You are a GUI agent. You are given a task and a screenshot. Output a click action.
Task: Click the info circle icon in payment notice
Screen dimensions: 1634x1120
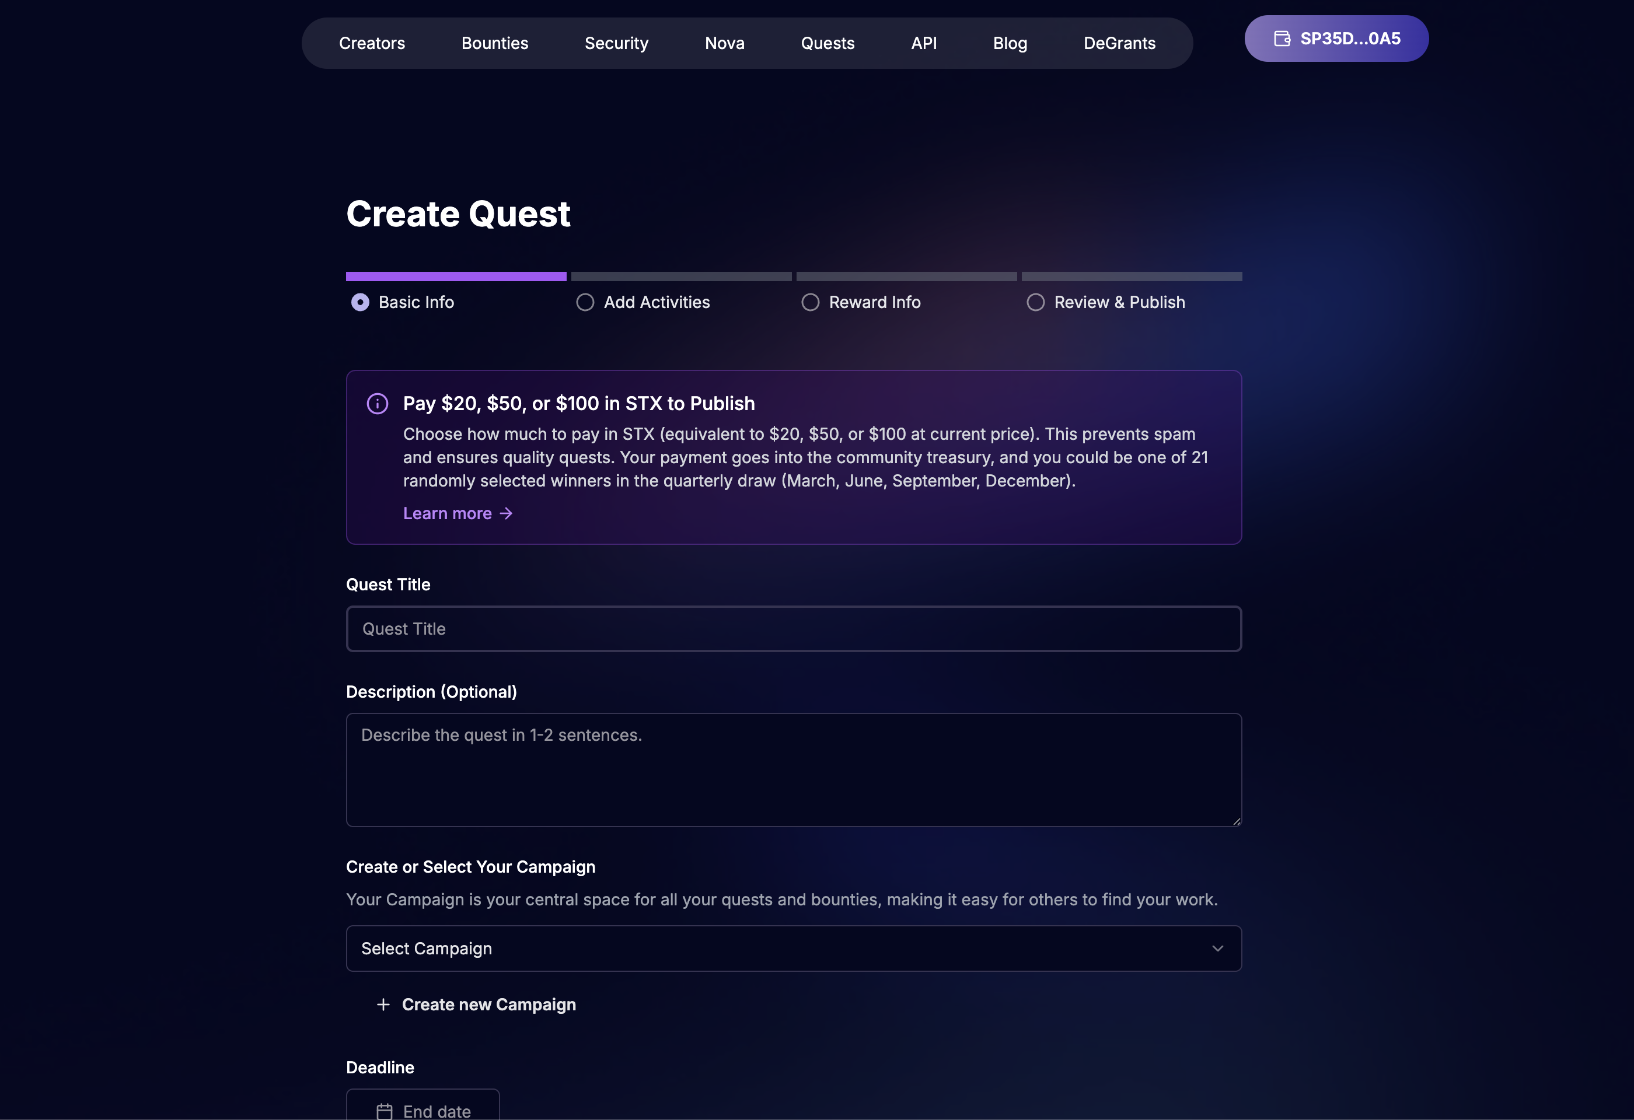pos(378,403)
